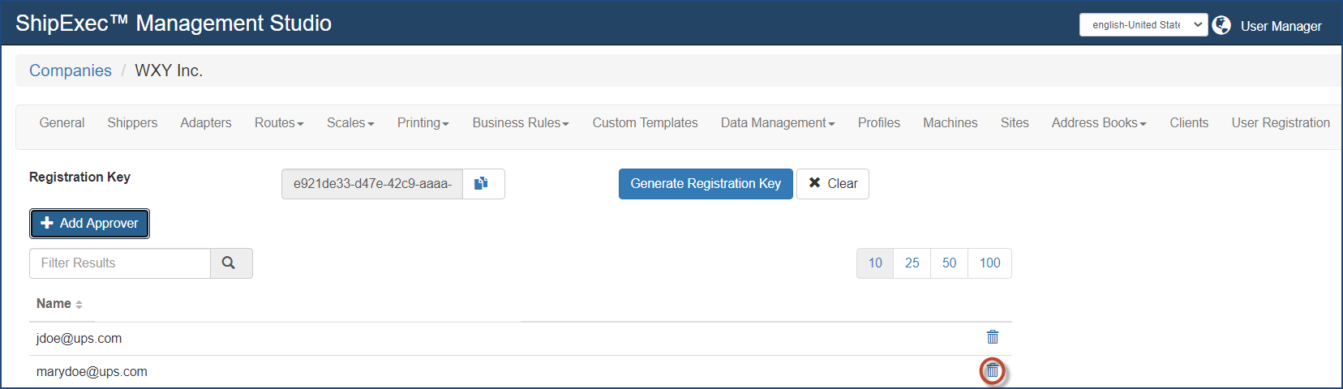
Task: Go to the Companies breadcrumb link
Action: click(71, 71)
